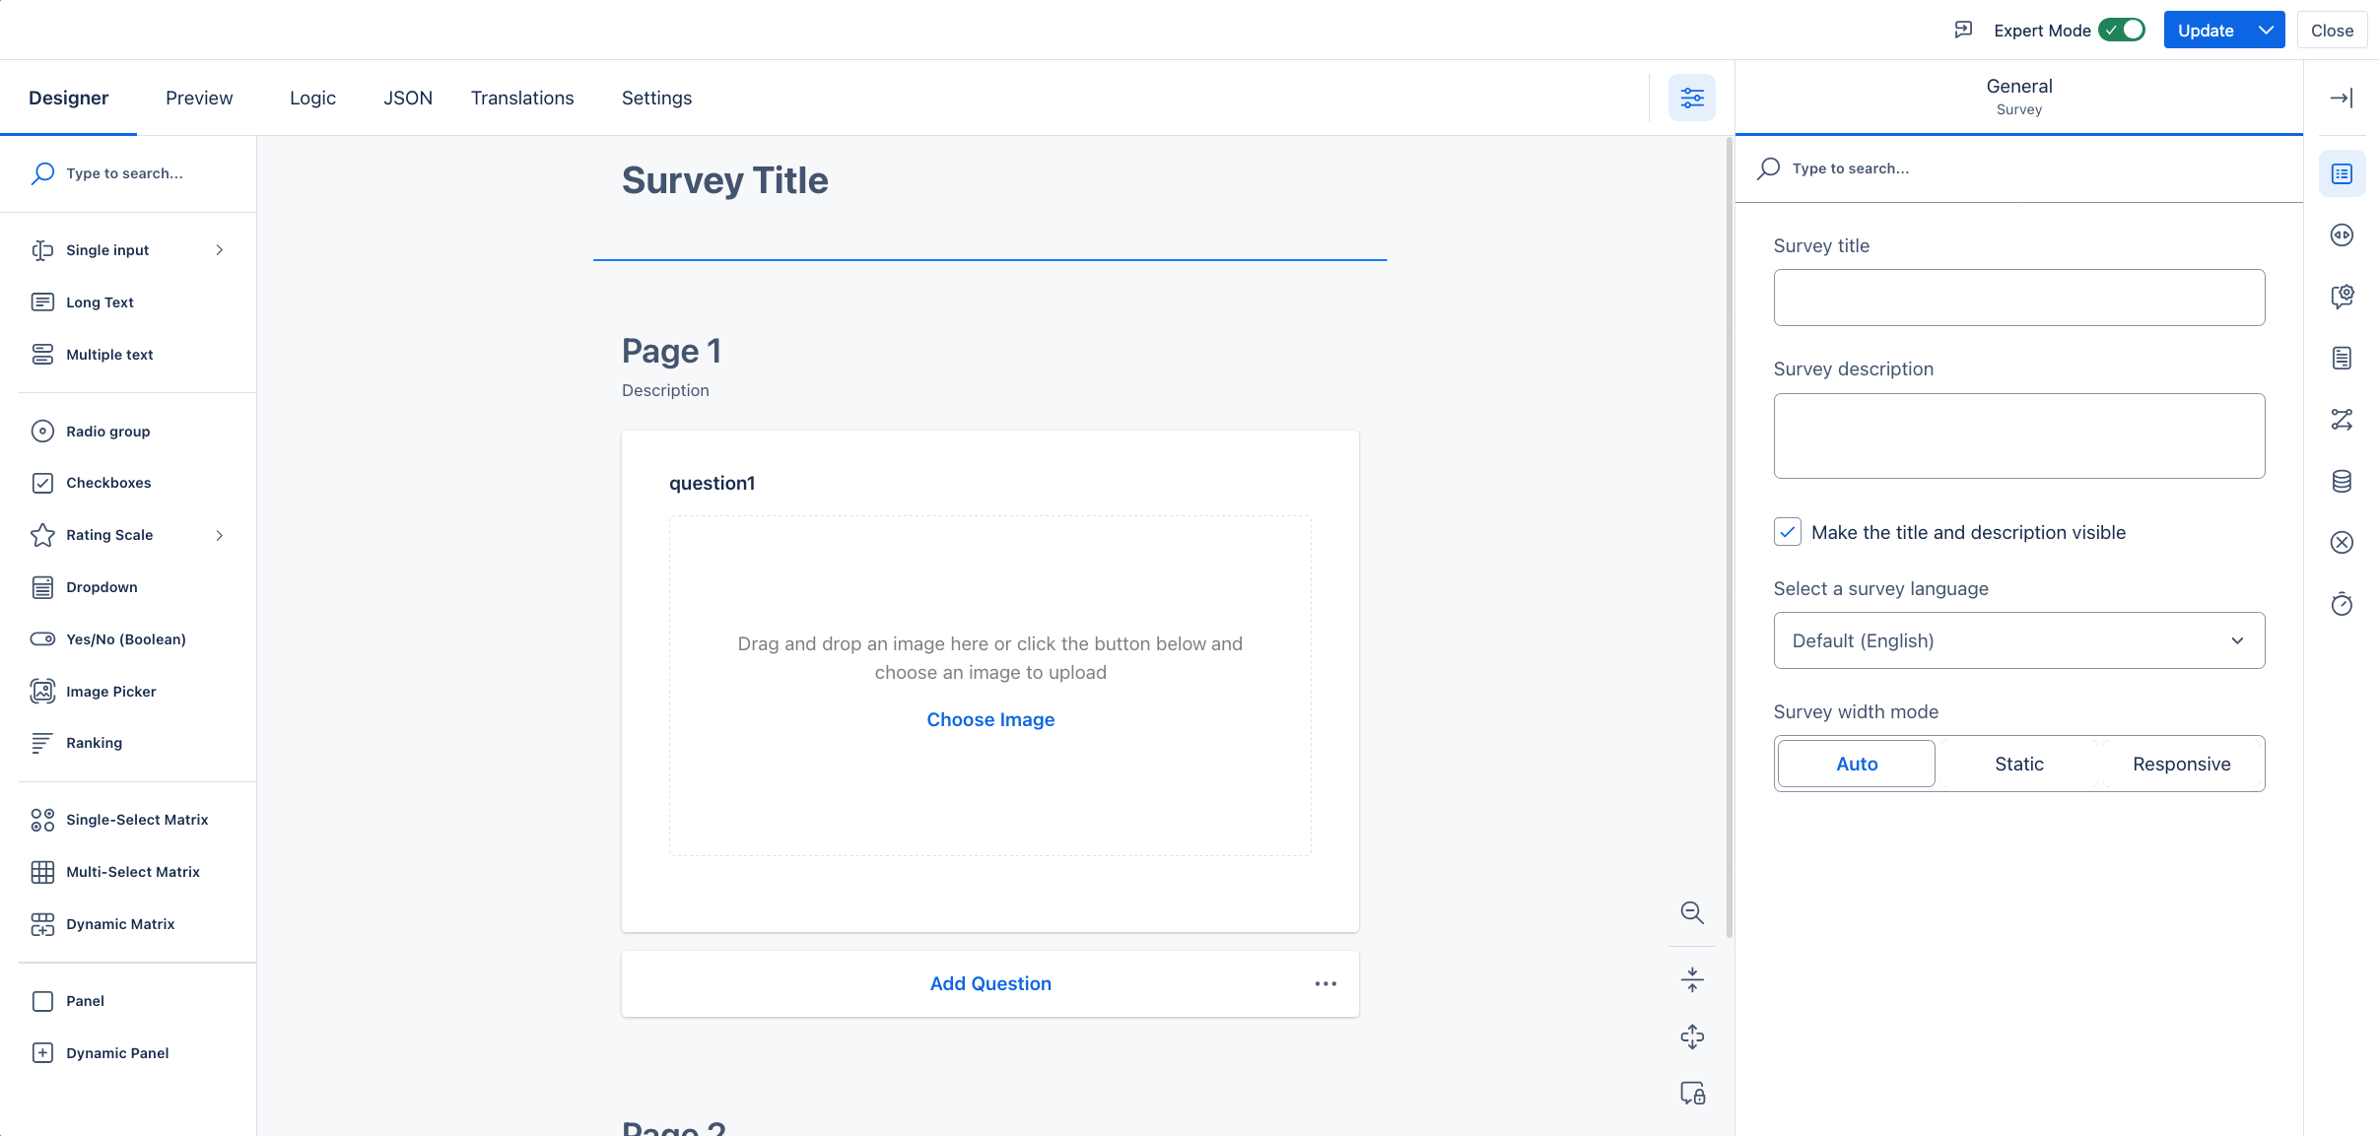
Task: Toggle Expert Mode switch off
Action: coord(2121,30)
